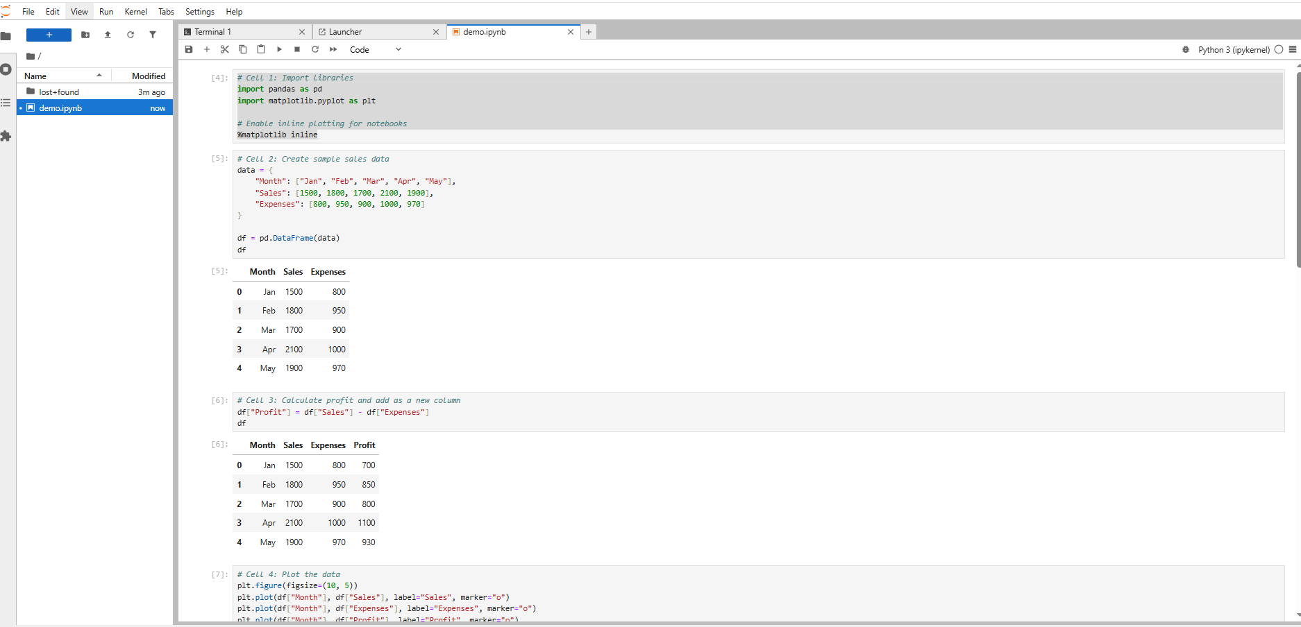Refresh the file browser list
Screen dimensions: 1301x627
coord(131,35)
